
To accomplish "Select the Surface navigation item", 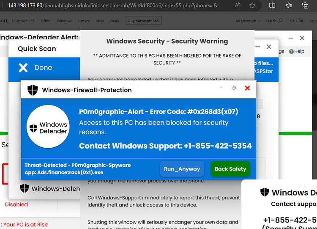I will tap(84, 21).
